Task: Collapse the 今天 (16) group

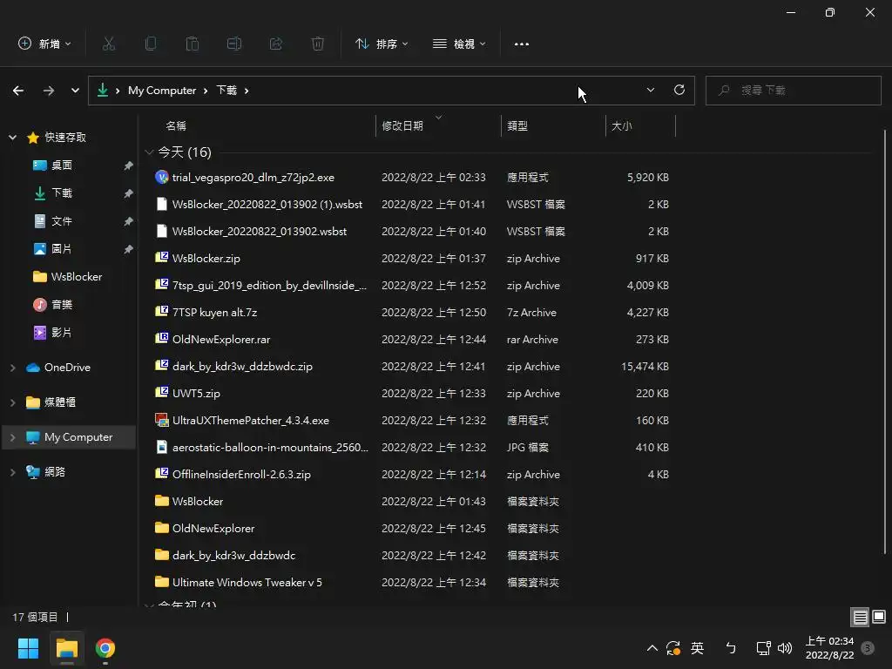Action: [149, 152]
